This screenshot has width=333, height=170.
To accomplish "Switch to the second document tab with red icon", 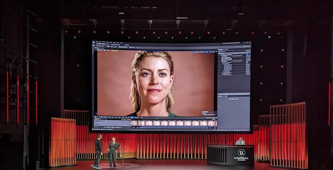I will coord(115,45).
